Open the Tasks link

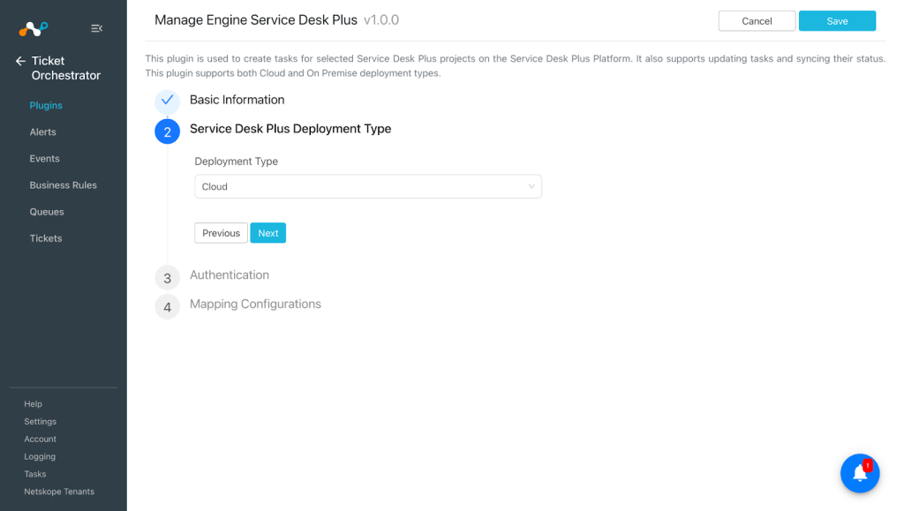click(x=35, y=474)
